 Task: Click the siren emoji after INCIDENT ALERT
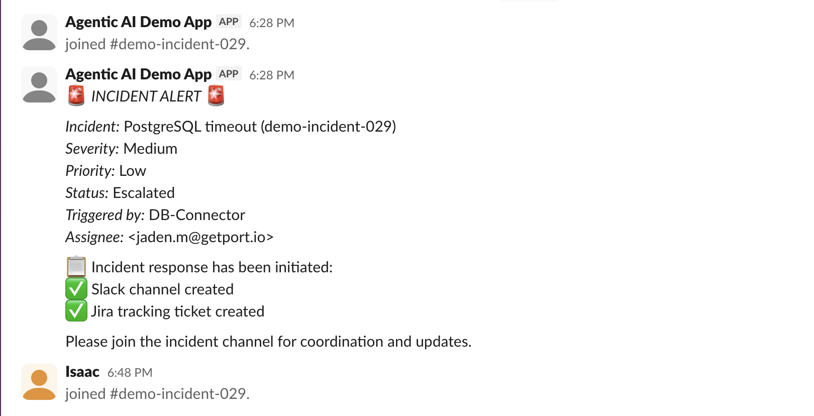(x=216, y=96)
